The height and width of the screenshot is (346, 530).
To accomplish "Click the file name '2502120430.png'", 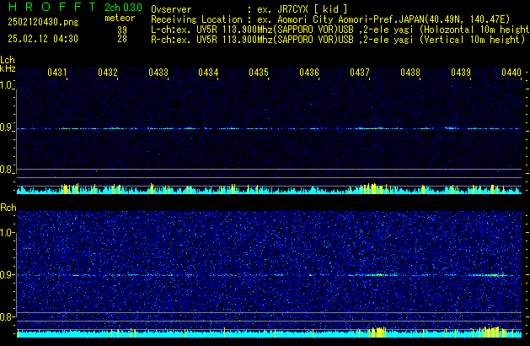I will click(x=43, y=22).
